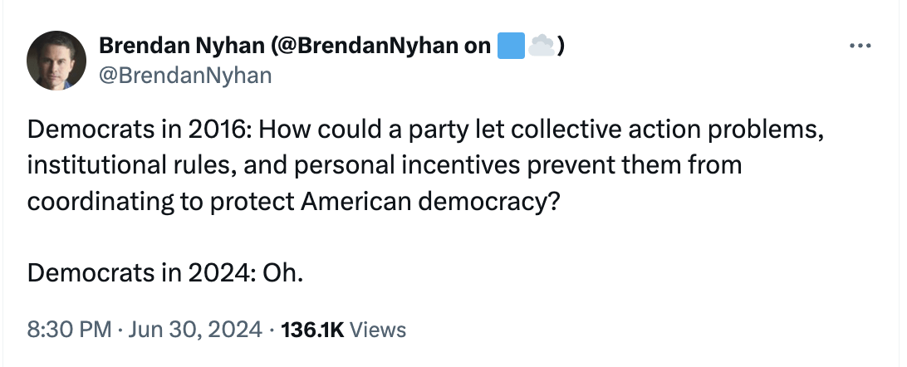Screen dimensions: 907x367
Task: Click the text Democrats in 2024
Action: point(123,272)
